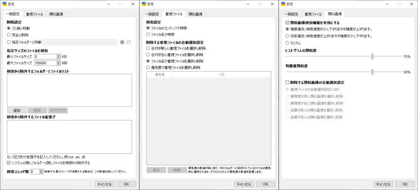Click the 最大ファイルサイズ spinner arrows

coord(58,63)
